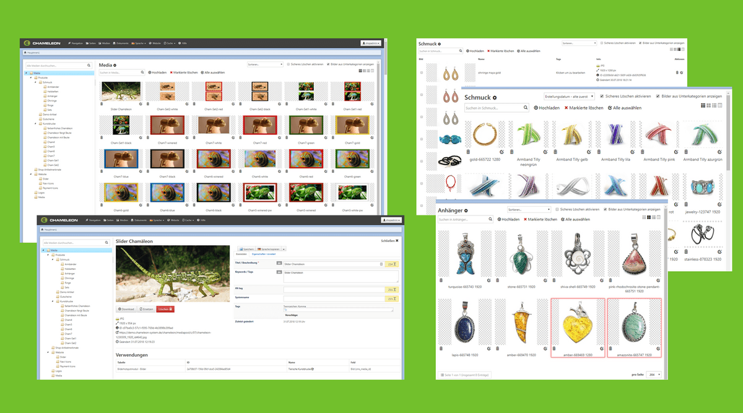743x413 pixels.
Task: Select the amber-669469 pendant thumbnail
Action: coord(577,322)
